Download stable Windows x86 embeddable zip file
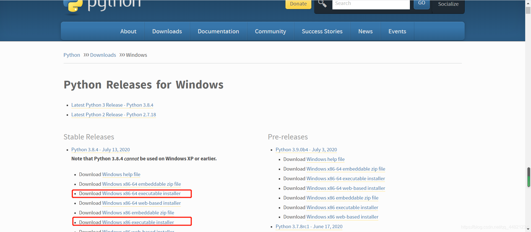Image resolution: width=531 pixels, height=232 pixels. 138,213
